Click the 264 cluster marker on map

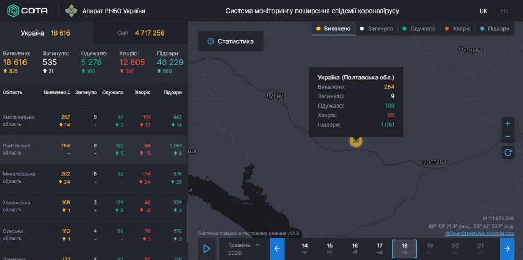356,141
